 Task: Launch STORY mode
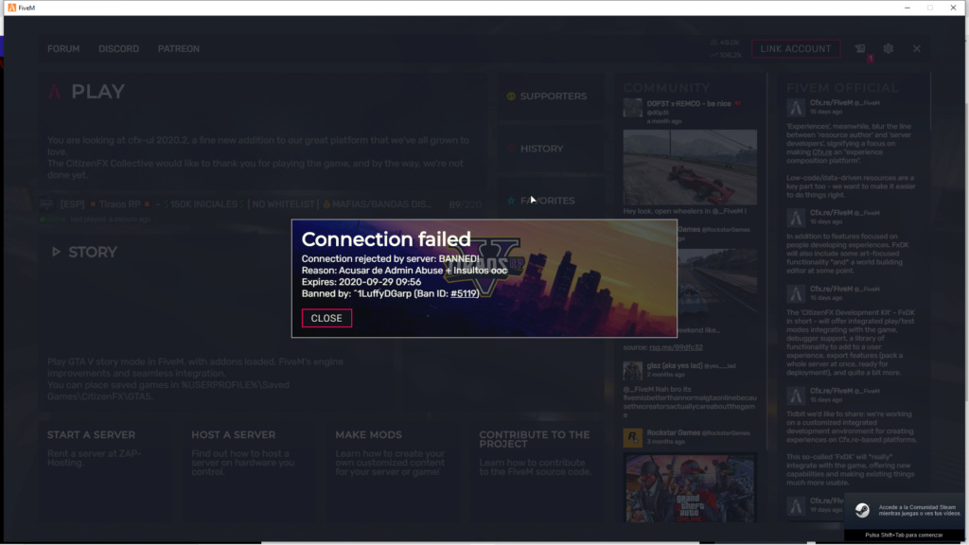(x=93, y=252)
